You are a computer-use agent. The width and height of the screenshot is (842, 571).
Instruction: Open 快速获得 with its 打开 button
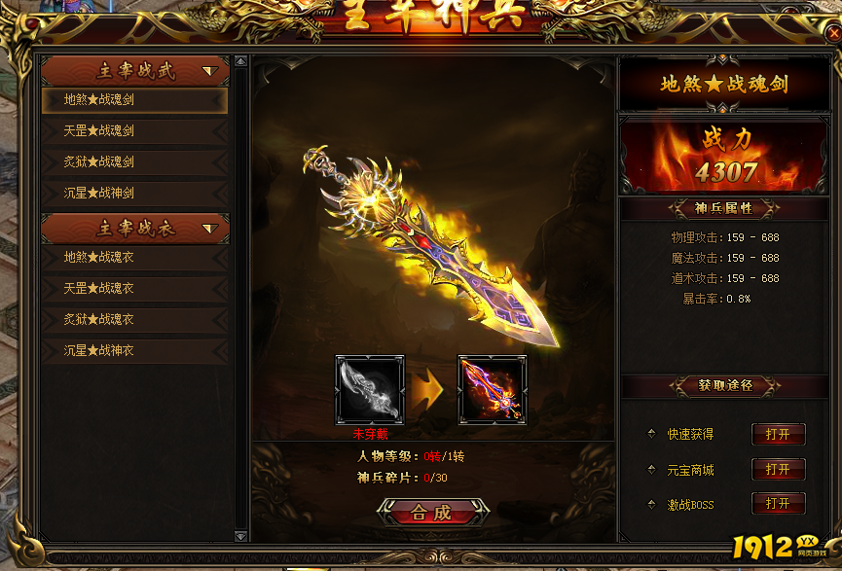coord(778,434)
